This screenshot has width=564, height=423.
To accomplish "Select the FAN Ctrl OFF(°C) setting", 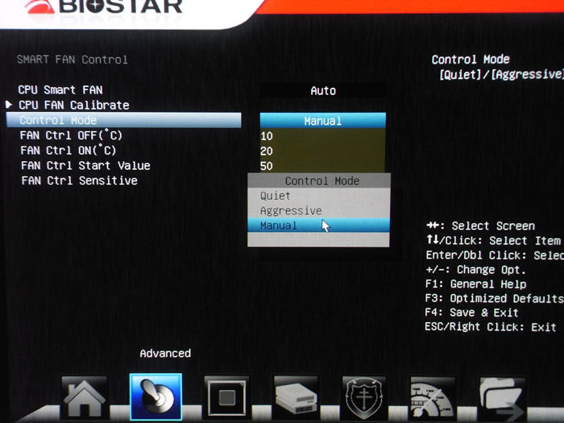I will click(x=71, y=135).
